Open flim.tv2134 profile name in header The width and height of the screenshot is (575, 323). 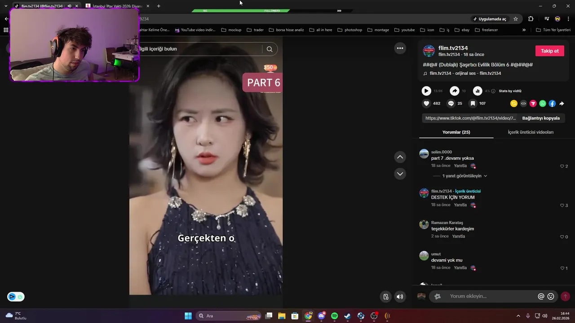point(453,48)
